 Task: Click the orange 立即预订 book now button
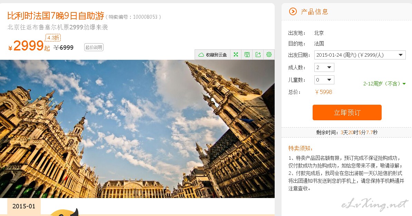(347, 113)
